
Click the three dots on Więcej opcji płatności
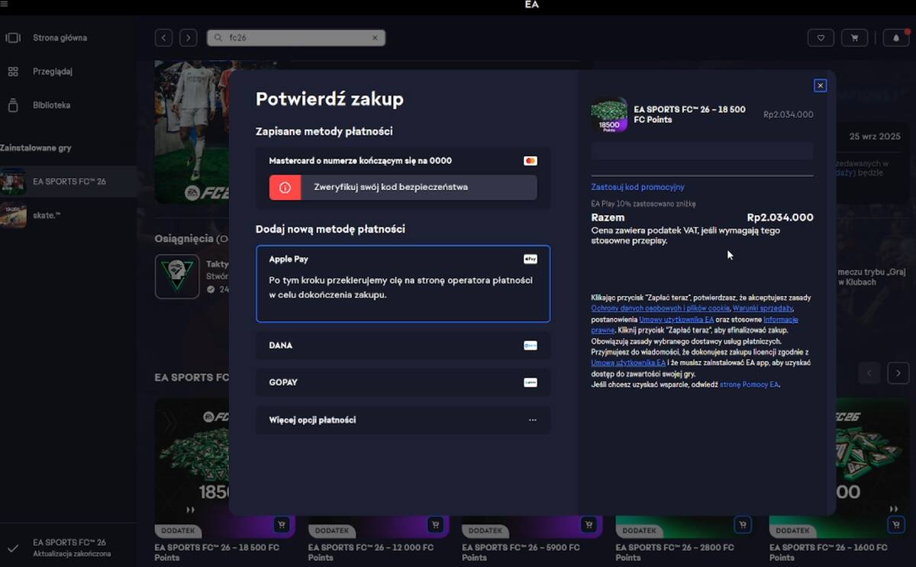click(532, 420)
